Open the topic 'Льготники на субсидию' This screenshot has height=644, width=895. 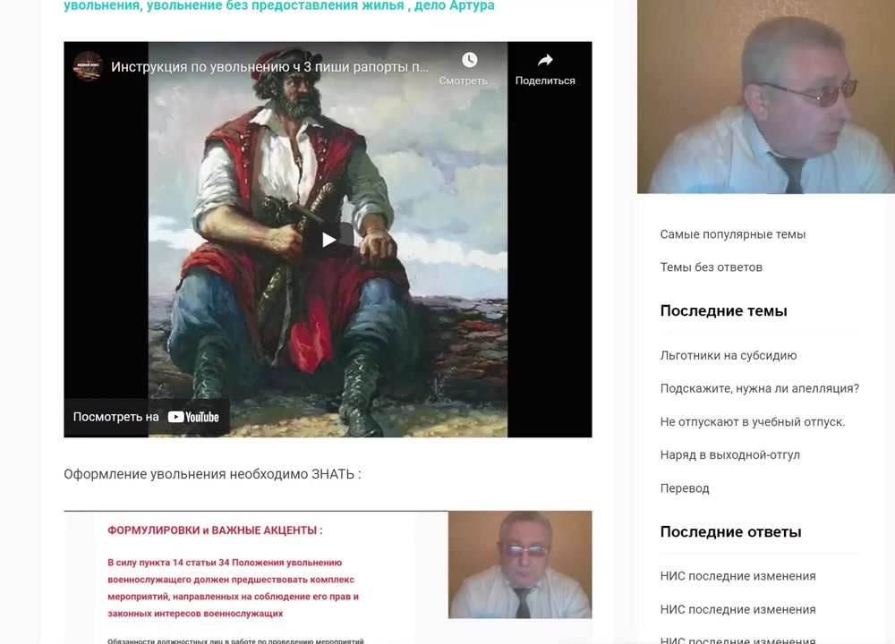point(729,355)
